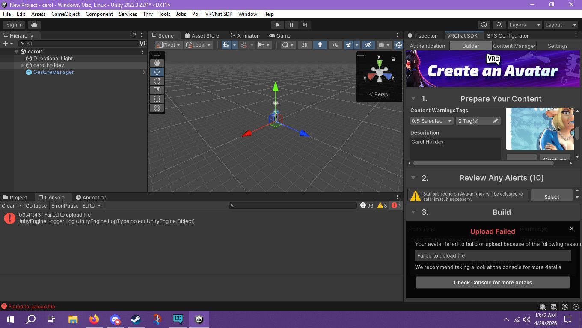
Task: Open carol scene row options menu
Action: click(142, 52)
